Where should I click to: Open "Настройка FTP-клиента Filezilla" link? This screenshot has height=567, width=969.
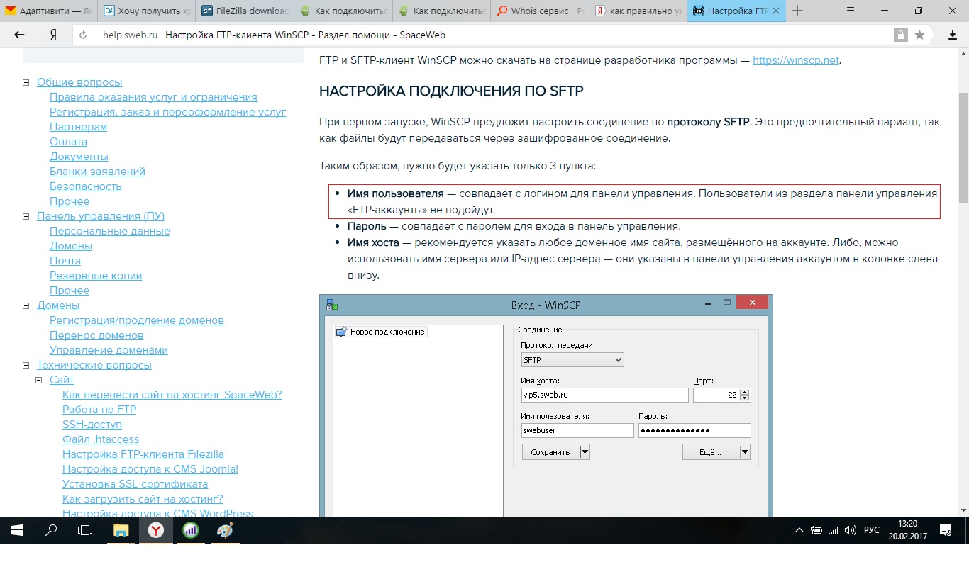tap(143, 454)
